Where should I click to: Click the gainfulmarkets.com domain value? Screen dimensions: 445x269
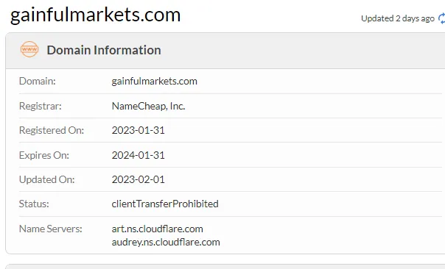[x=155, y=82]
